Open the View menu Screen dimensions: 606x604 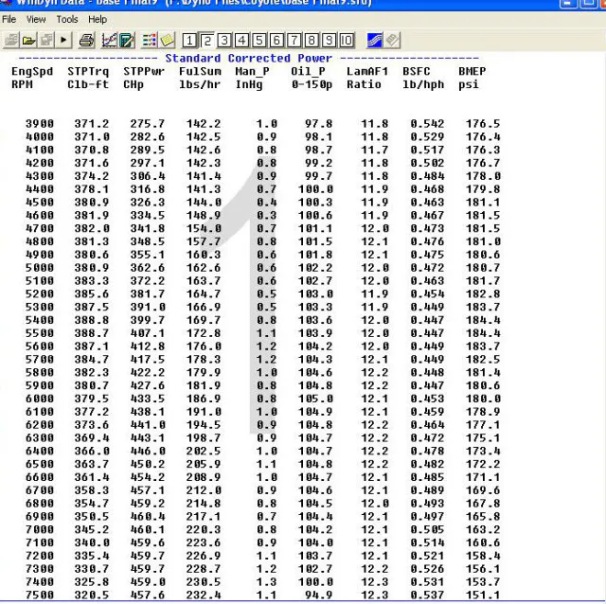point(37,19)
